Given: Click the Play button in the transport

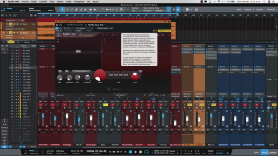Looking at the screenshot, I should [136, 152].
